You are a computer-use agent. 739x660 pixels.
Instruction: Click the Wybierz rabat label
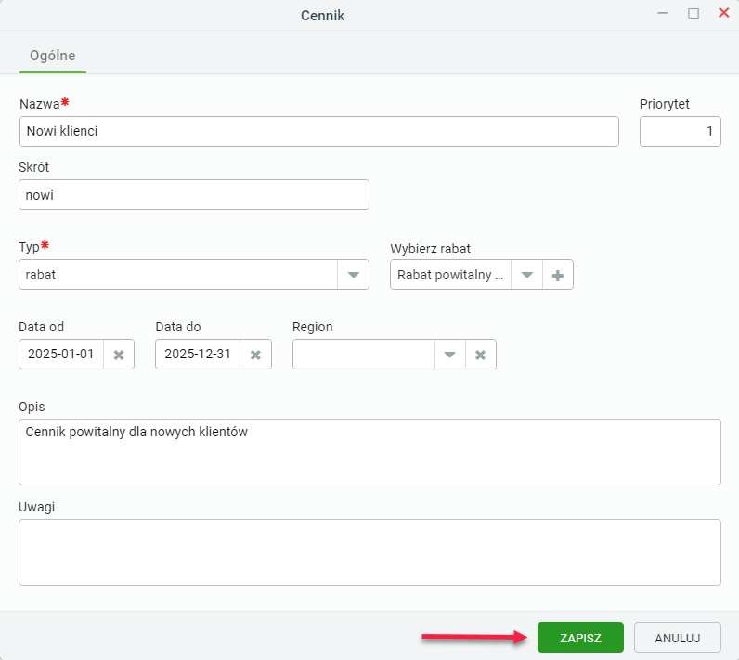tap(430, 249)
